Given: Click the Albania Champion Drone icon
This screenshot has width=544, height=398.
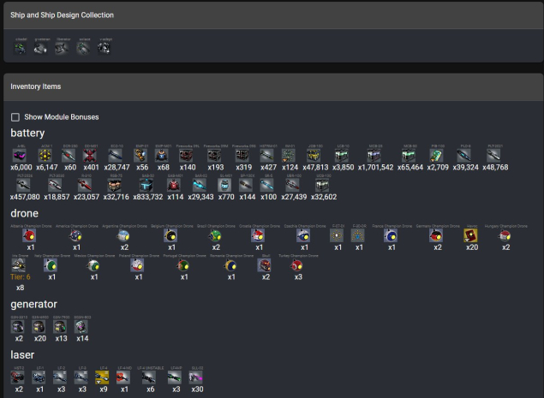Looking at the screenshot, I should [31, 235].
